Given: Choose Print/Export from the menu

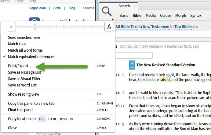Looking at the screenshot, I should click(x=20, y=66).
